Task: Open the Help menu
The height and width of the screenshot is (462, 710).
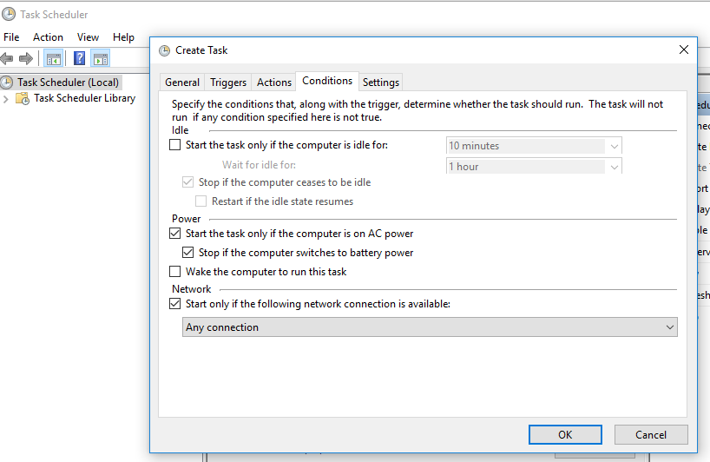Action: [123, 37]
